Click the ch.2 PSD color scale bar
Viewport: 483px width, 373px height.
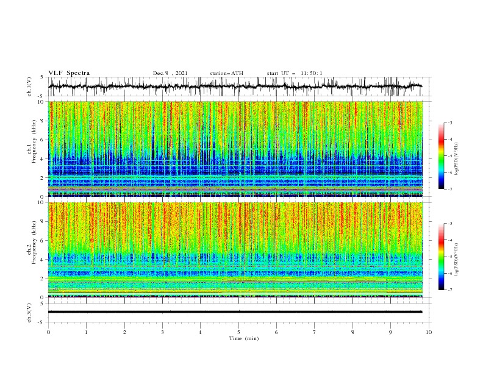coord(441,257)
